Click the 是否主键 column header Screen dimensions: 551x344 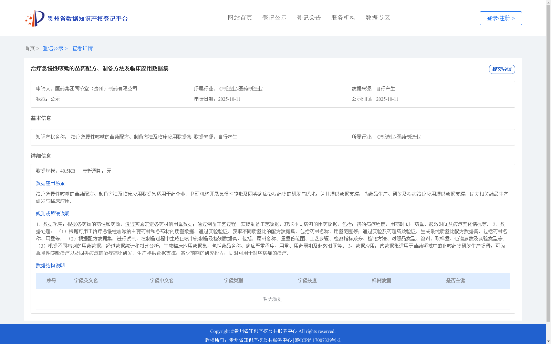(x=456, y=281)
